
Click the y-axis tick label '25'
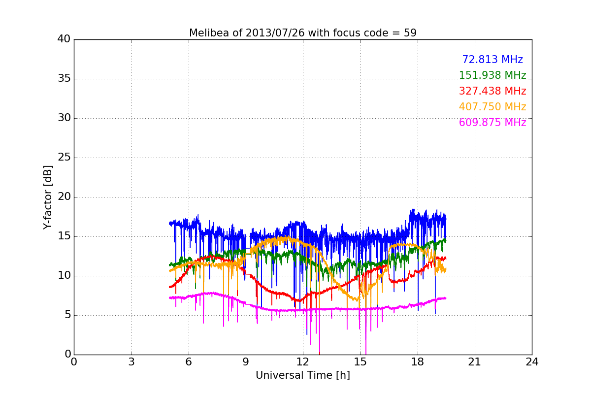64,158
